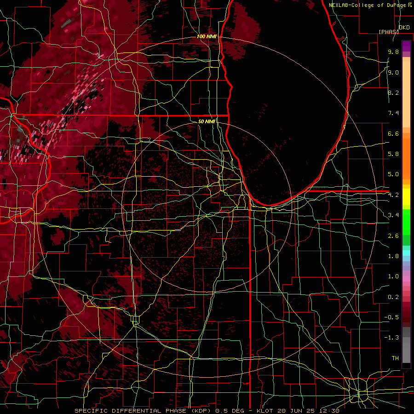Screen dimensions: 414x414
Task: Select the 5.8 scale value
Action: point(393,154)
